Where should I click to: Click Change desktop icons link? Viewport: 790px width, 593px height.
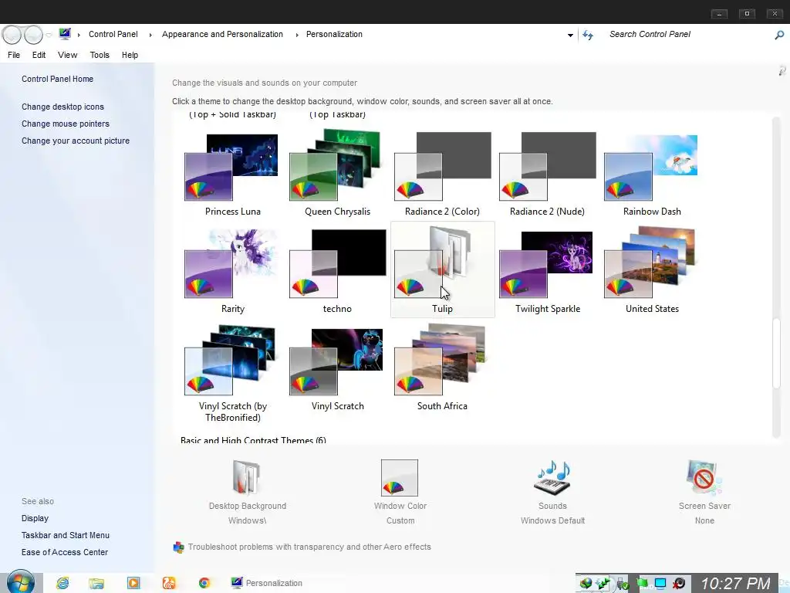tap(62, 107)
